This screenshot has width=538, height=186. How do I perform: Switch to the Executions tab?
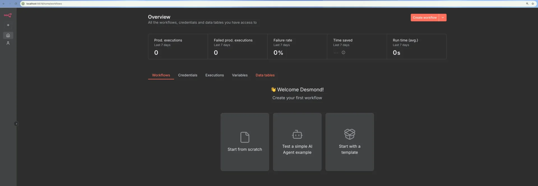[215, 75]
